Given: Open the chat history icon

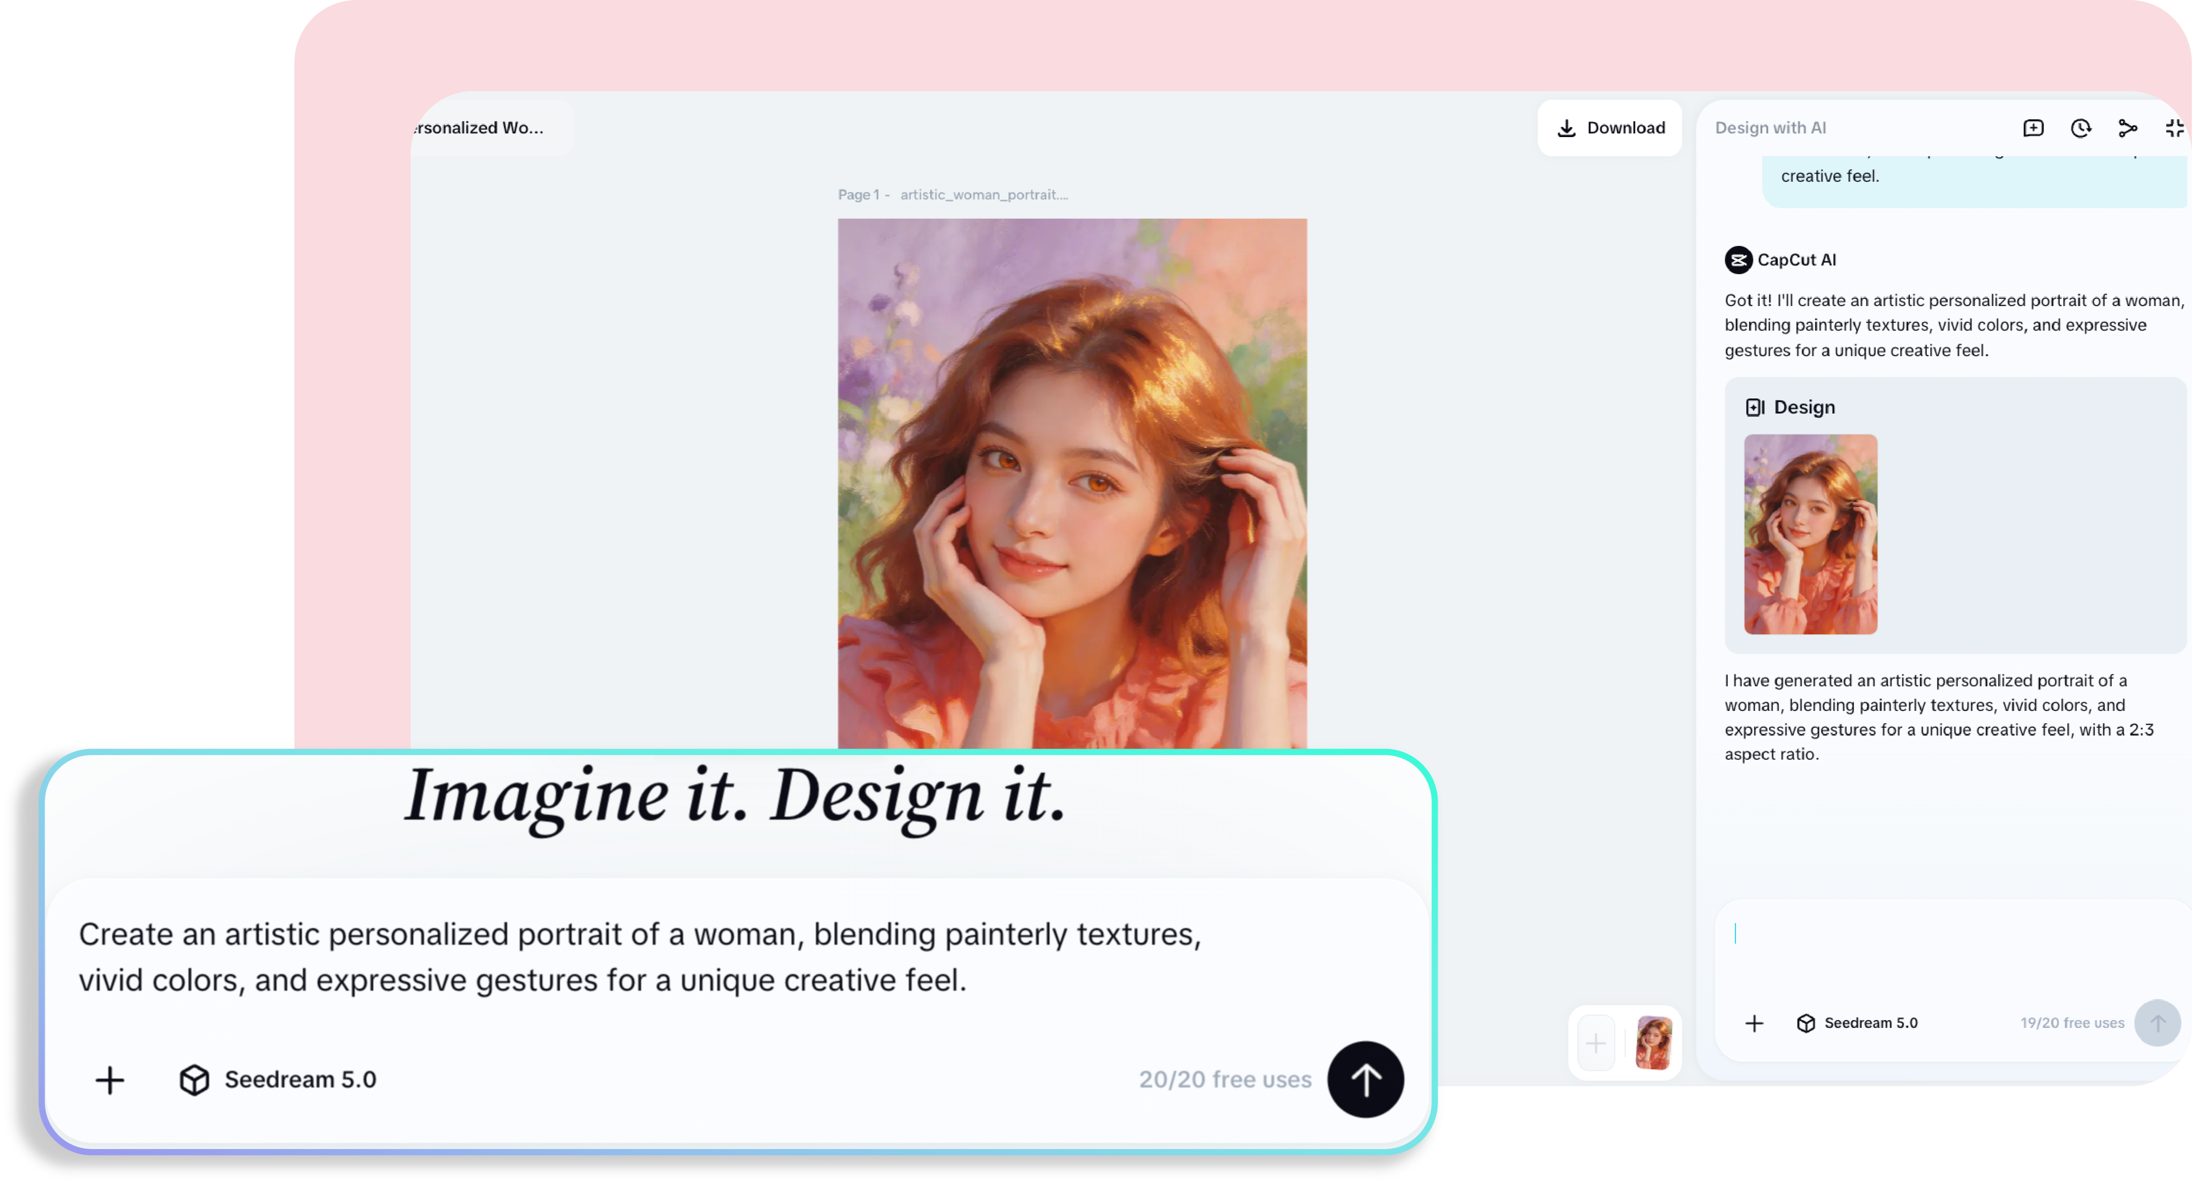Looking at the screenshot, I should tap(2080, 128).
